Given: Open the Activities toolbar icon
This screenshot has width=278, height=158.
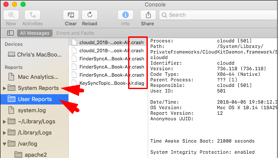Looking at the screenshot, I should 32,15.
